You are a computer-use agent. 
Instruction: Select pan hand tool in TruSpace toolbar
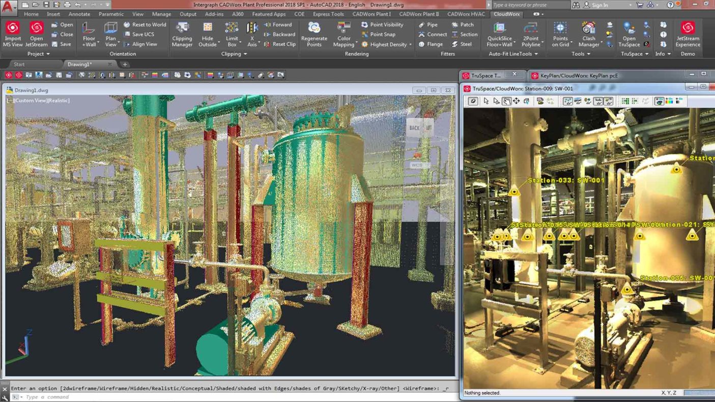pos(506,101)
